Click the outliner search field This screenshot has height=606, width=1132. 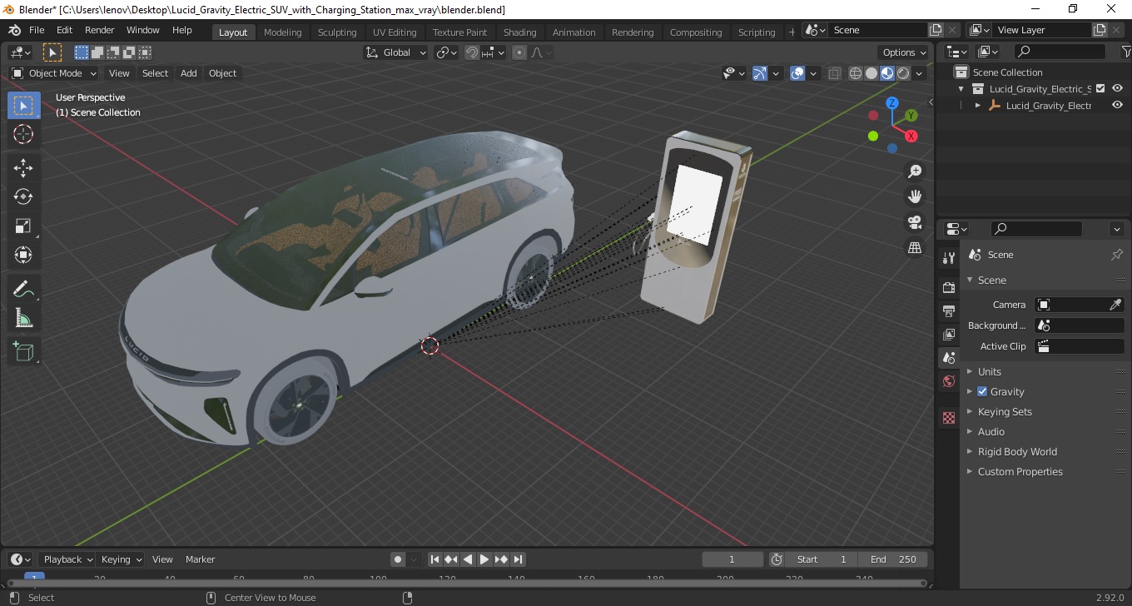pos(1060,52)
